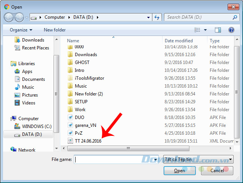Select DATA (D:) drive in navigation pane

pyautogui.click(x=28, y=134)
